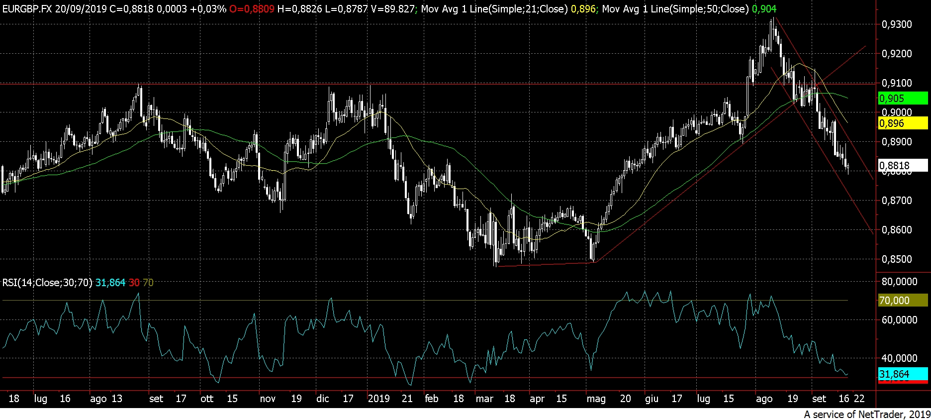The height and width of the screenshot is (420, 931).
Task: Click the 0,8600 price axis label
Action: [897, 230]
